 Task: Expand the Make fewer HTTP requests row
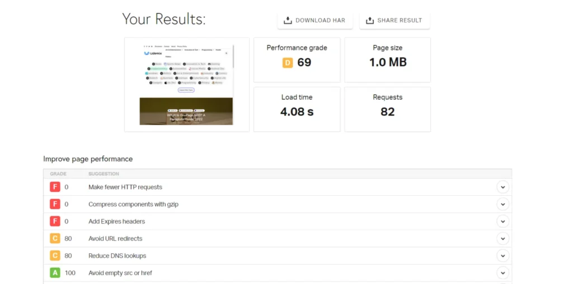click(502, 187)
